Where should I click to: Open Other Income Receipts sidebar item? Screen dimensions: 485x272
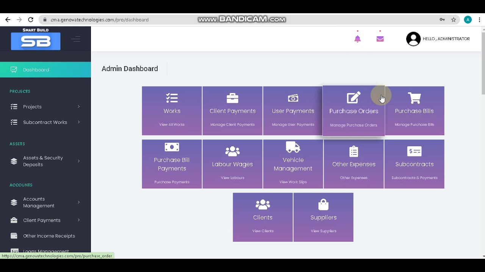45,236
